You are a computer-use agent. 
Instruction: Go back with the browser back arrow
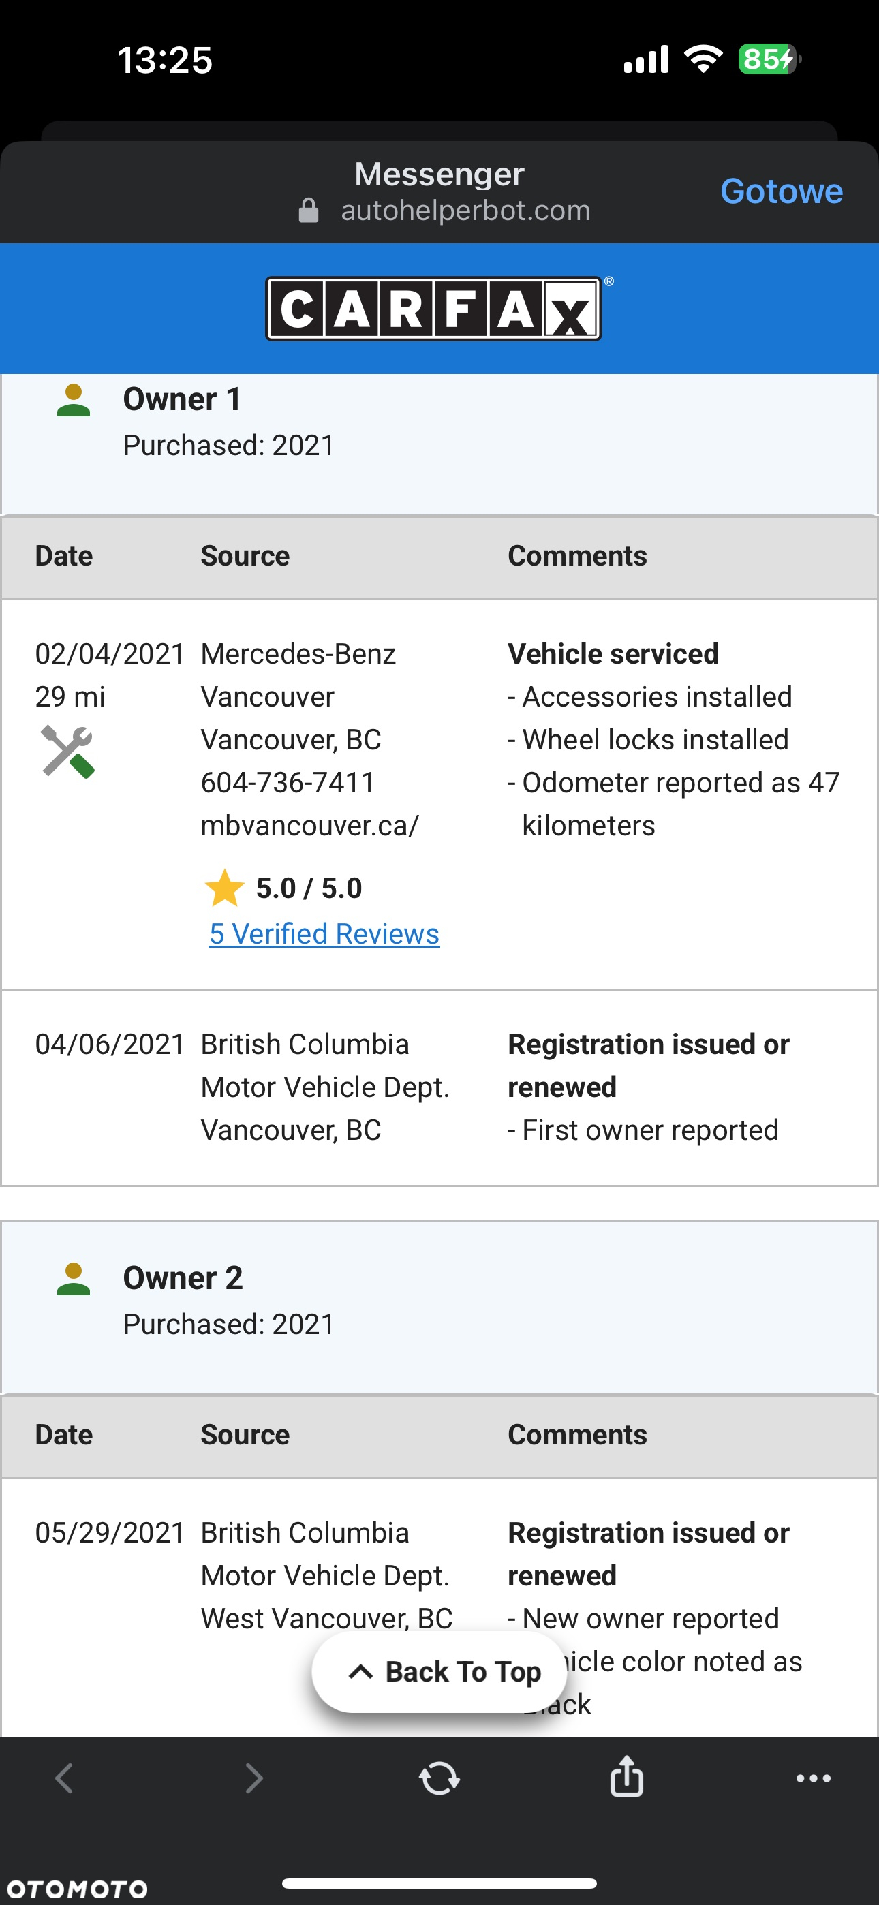[64, 1778]
